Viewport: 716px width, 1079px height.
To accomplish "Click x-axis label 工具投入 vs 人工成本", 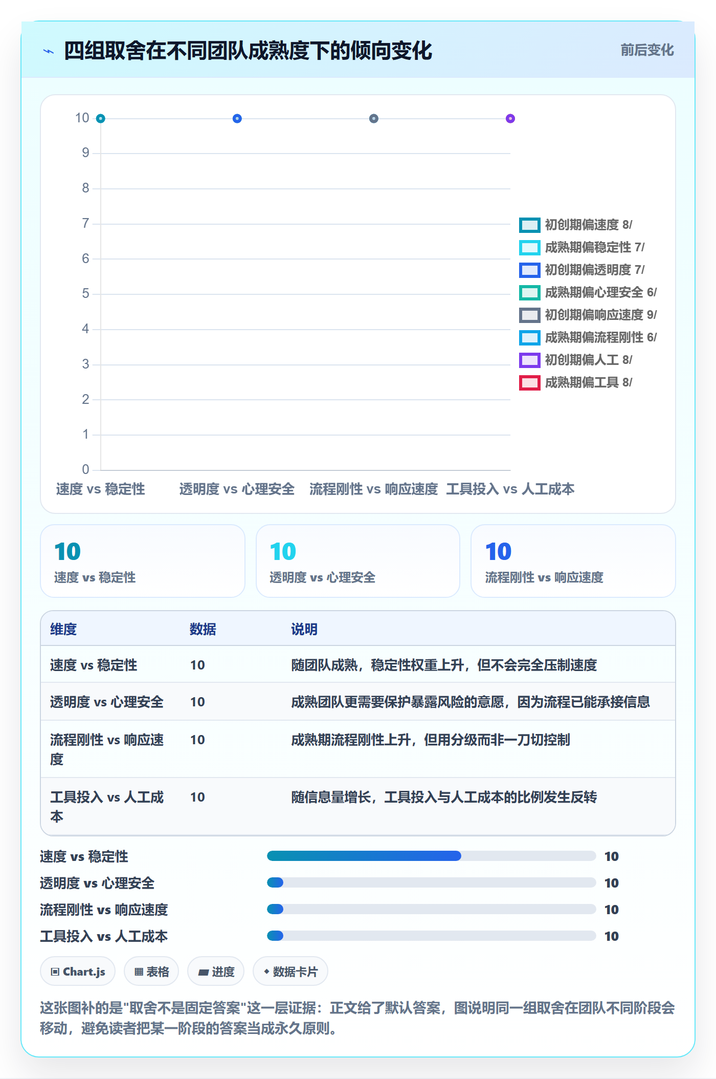I will (510, 489).
